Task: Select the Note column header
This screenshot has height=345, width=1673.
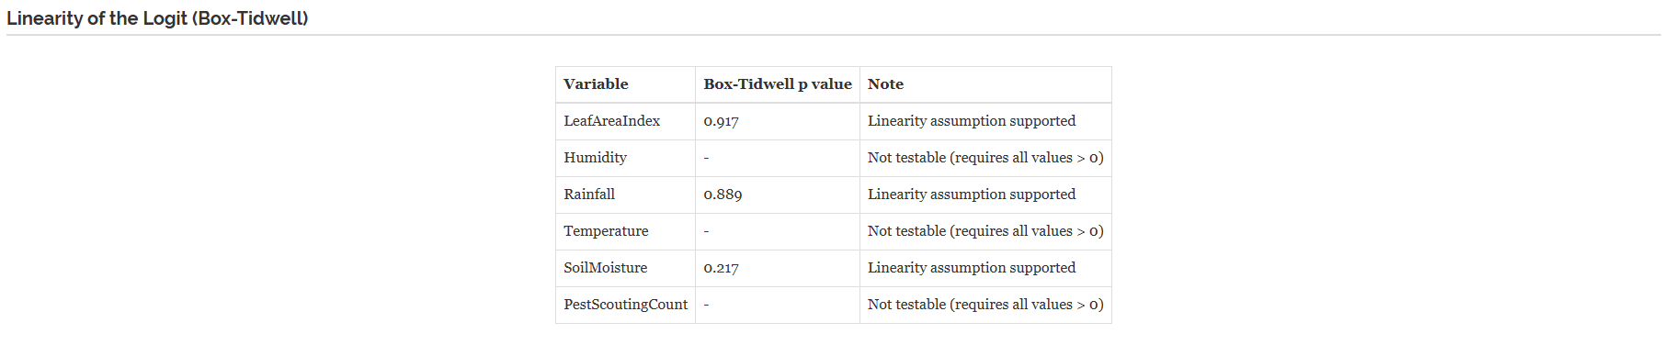Action: click(x=985, y=84)
